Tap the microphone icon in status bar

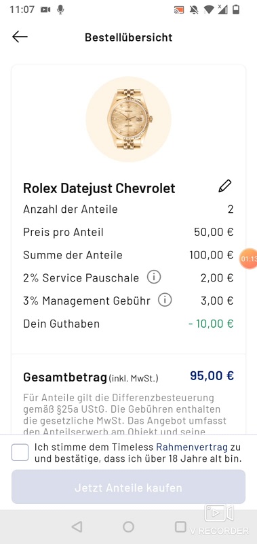pos(60,10)
